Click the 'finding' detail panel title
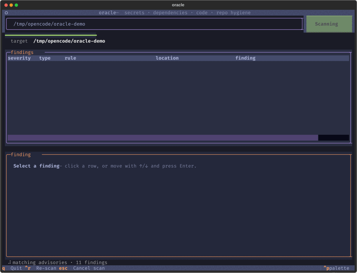Viewport: 357px width, 273px height. pyautogui.click(x=21, y=155)
